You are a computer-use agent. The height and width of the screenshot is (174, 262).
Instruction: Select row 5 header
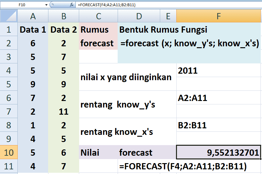coord(9,84)
